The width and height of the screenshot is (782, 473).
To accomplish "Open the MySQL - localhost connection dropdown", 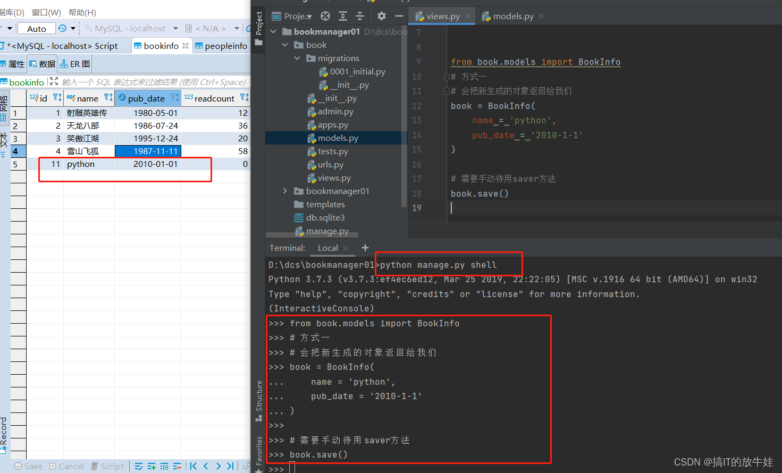I will pos(175,29).
